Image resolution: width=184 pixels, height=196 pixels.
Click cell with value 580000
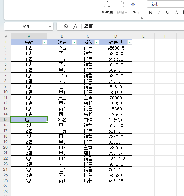coord(116,53)
